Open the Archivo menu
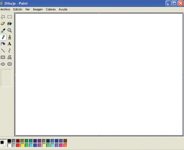The height and width of the screenshot is (150, 184). point(5,9)
